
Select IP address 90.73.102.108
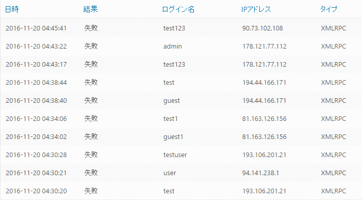click(x=262, y=28)
